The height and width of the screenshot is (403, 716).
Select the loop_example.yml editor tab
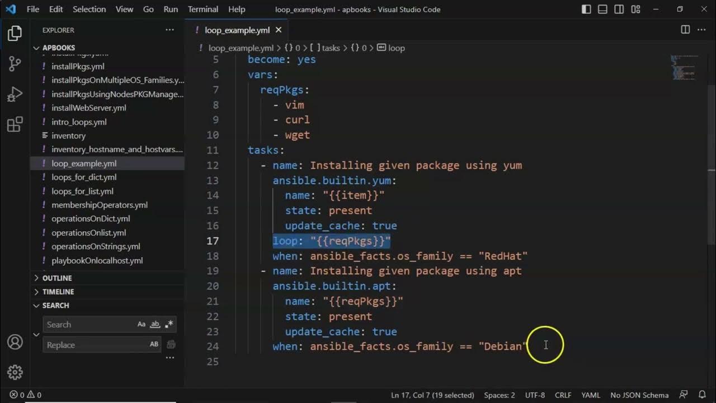coord(237,30)
